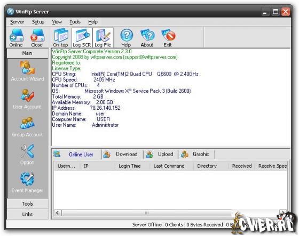Click the Copyright 2008 log line
The image size is (299, 236).
pyautogui.click(x=115, y=57)
